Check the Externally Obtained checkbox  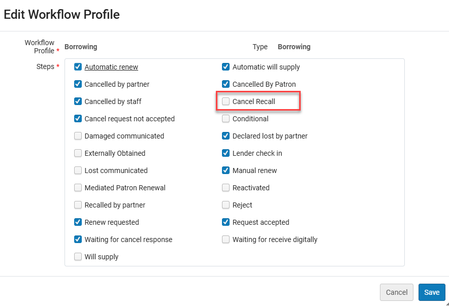78,153
